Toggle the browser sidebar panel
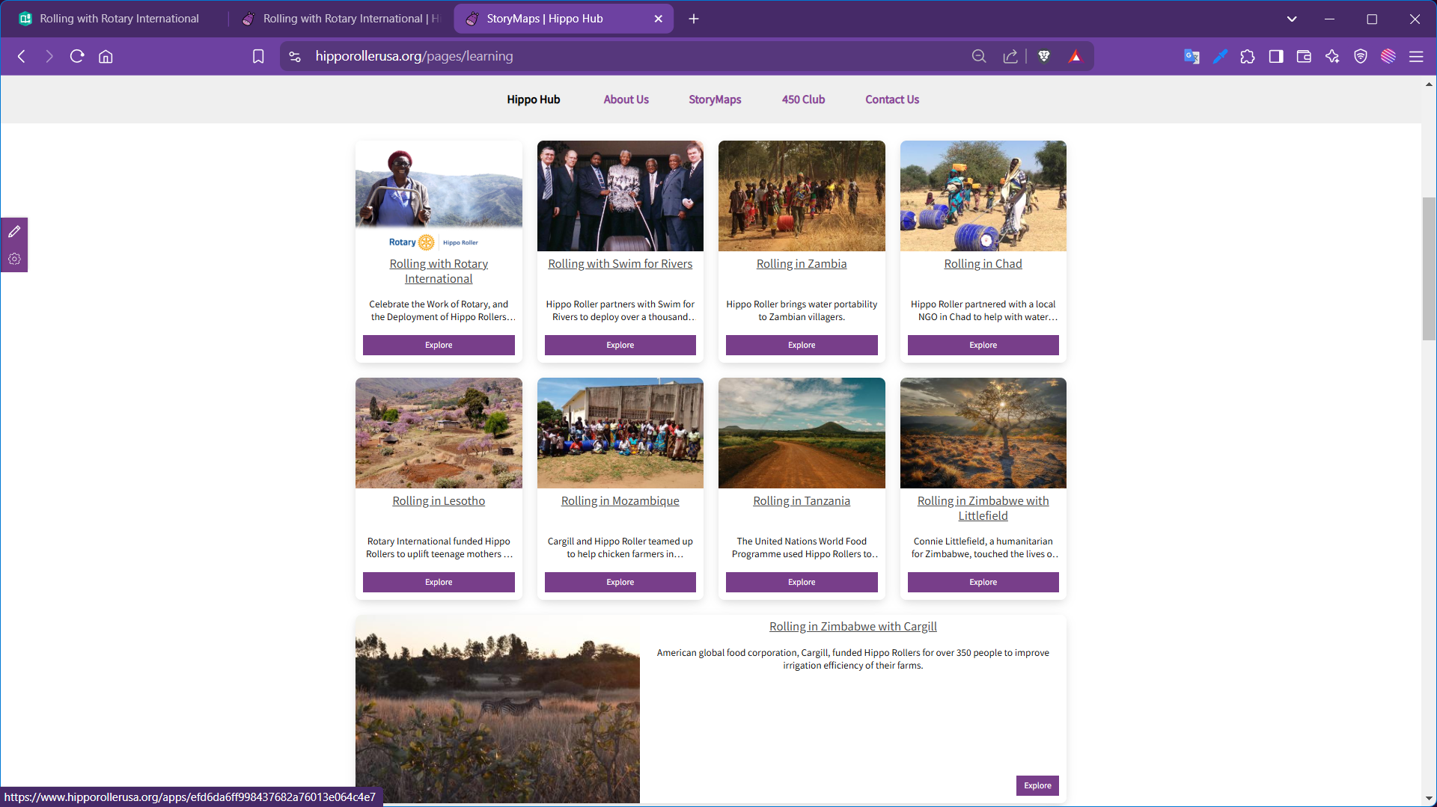This screenshot has height=807, width=1437. point(1276,56)
